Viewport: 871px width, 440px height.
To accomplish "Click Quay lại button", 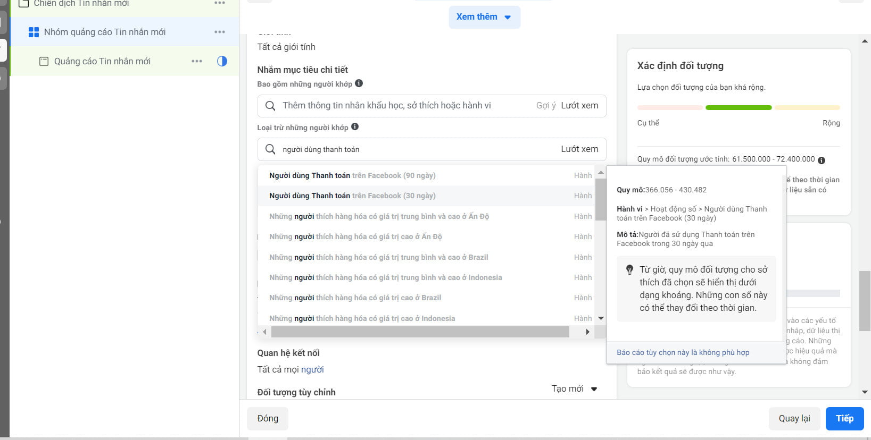I will coord(794,419).
